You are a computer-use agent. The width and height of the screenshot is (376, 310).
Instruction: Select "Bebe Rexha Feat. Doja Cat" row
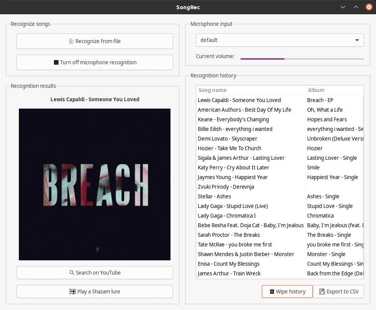click(280, 225)
